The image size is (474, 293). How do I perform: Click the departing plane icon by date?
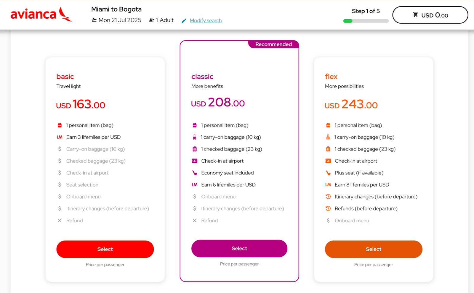point(94,20)
